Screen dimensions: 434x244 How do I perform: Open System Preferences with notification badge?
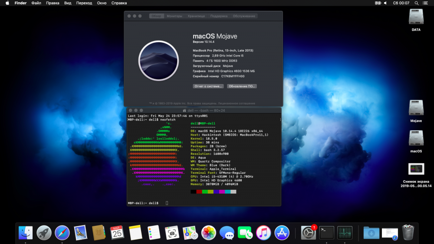[x=309, y=233]
